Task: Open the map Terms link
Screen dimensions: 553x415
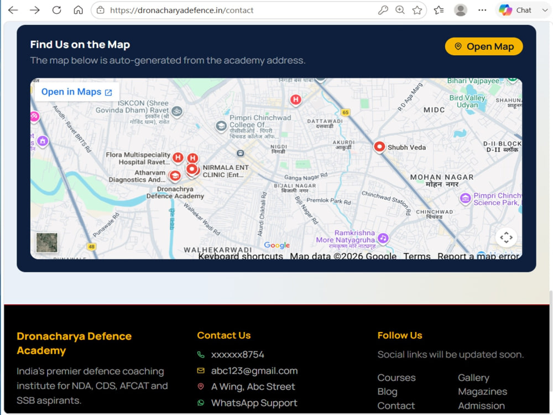Action: (x=417, y=256)
